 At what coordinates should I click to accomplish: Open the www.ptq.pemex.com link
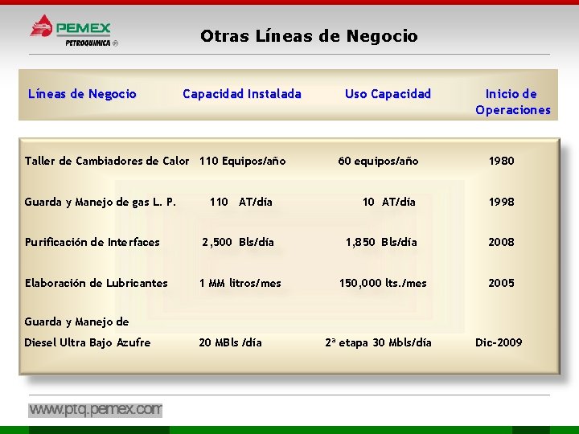click(x=95, y=410)
